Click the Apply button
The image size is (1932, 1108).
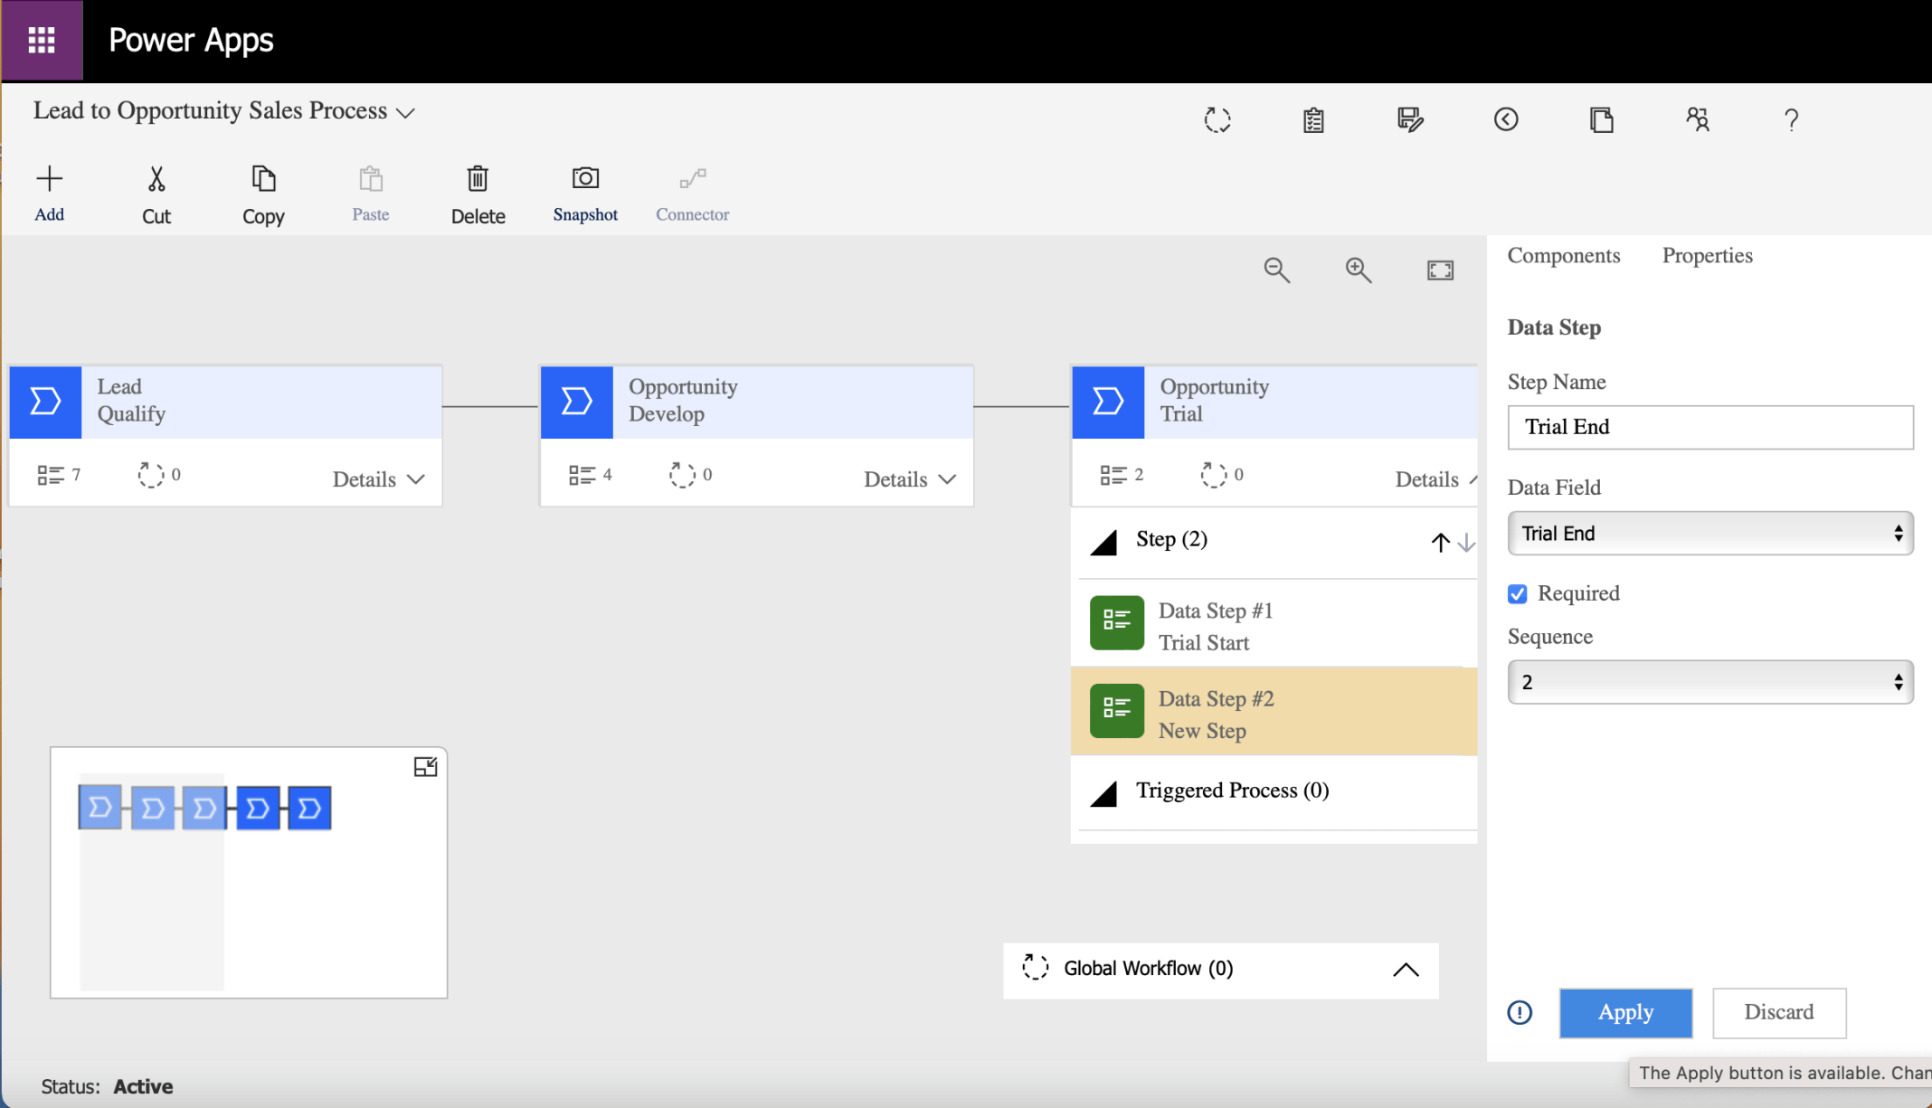(x=1625, y=1012)
